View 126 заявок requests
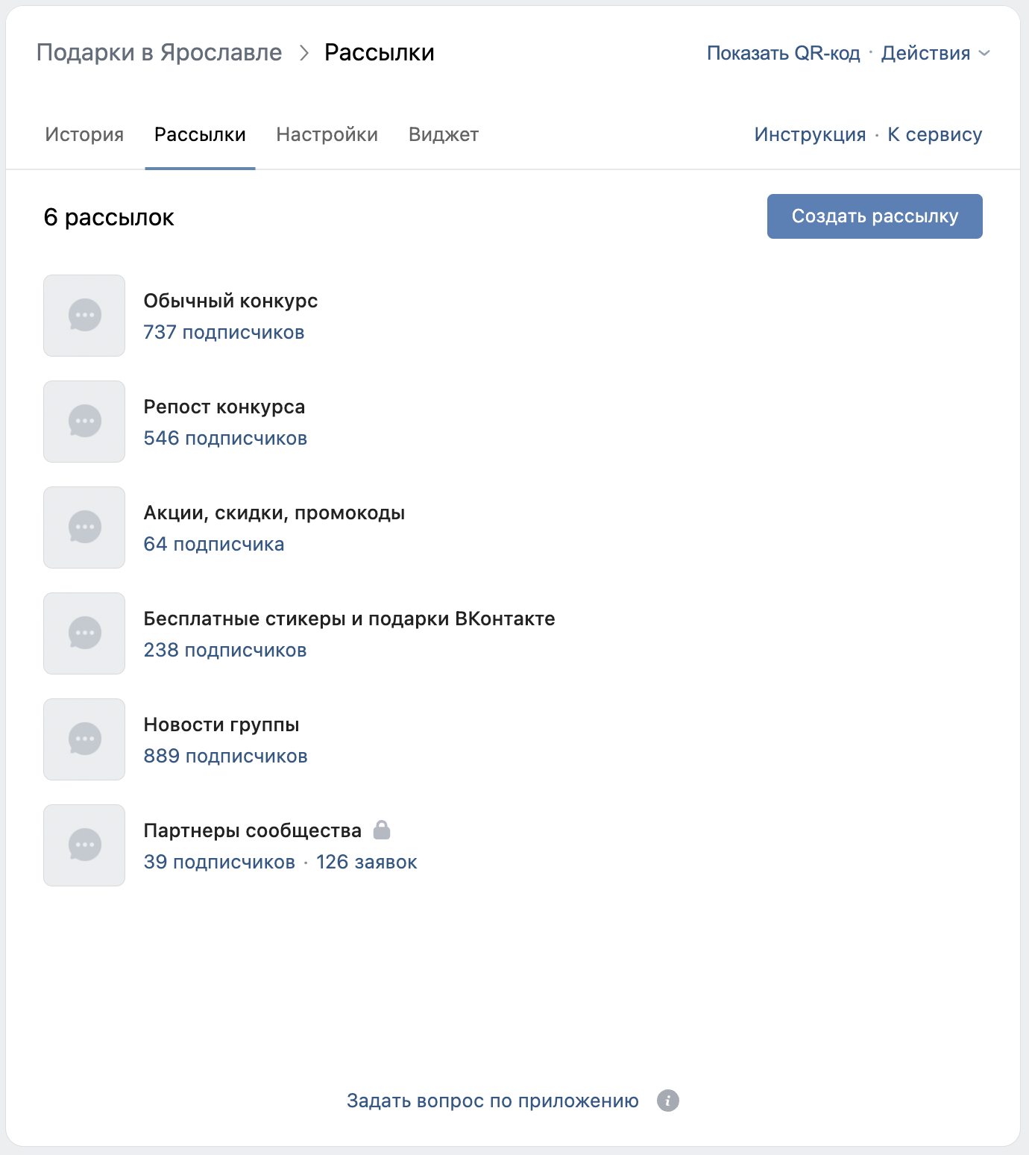 [366, 862]
